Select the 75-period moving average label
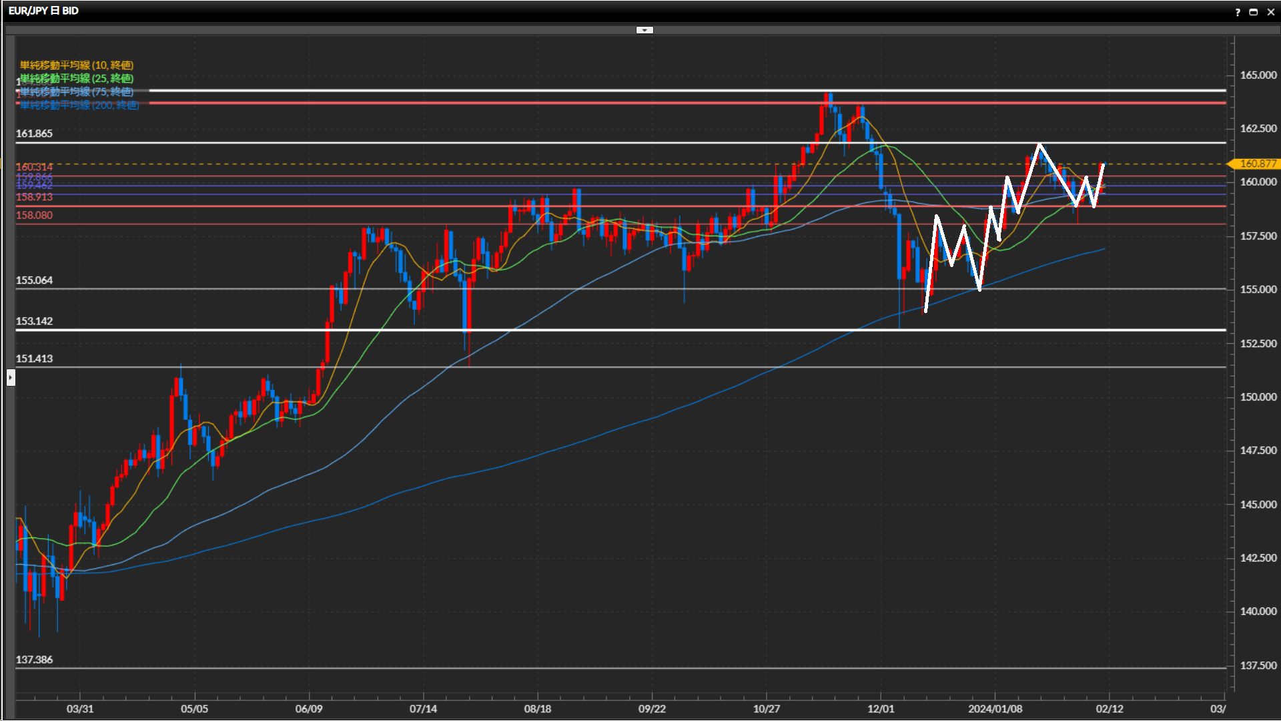Screen dimensions: 1281x721 click(76, 91)
